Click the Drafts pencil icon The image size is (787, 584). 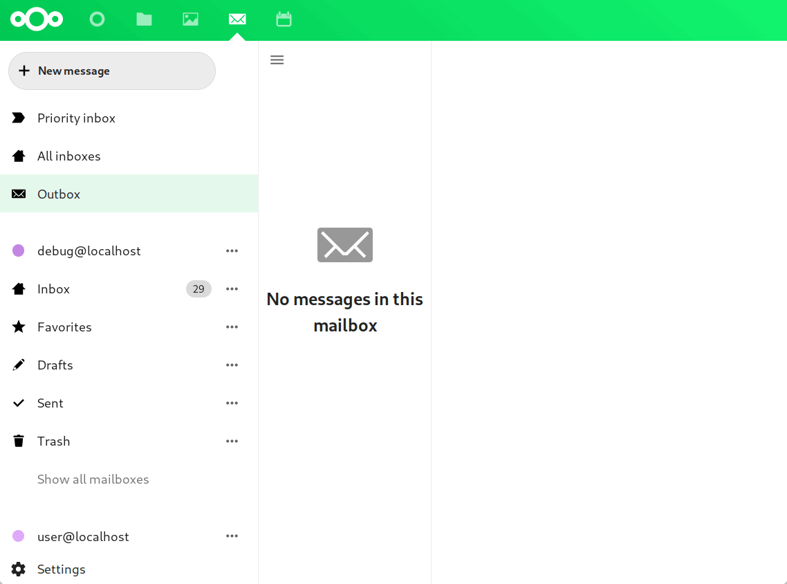pos(19,365)
